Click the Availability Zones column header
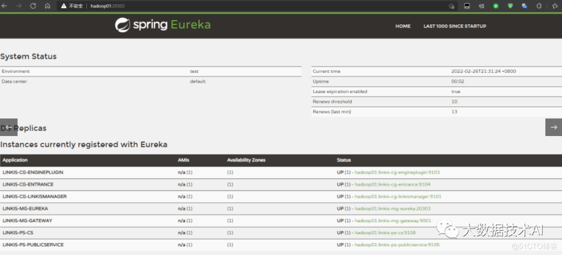 click(x=246, y=160)
